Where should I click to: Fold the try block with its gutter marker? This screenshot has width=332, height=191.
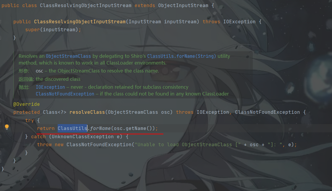[1, 121]
